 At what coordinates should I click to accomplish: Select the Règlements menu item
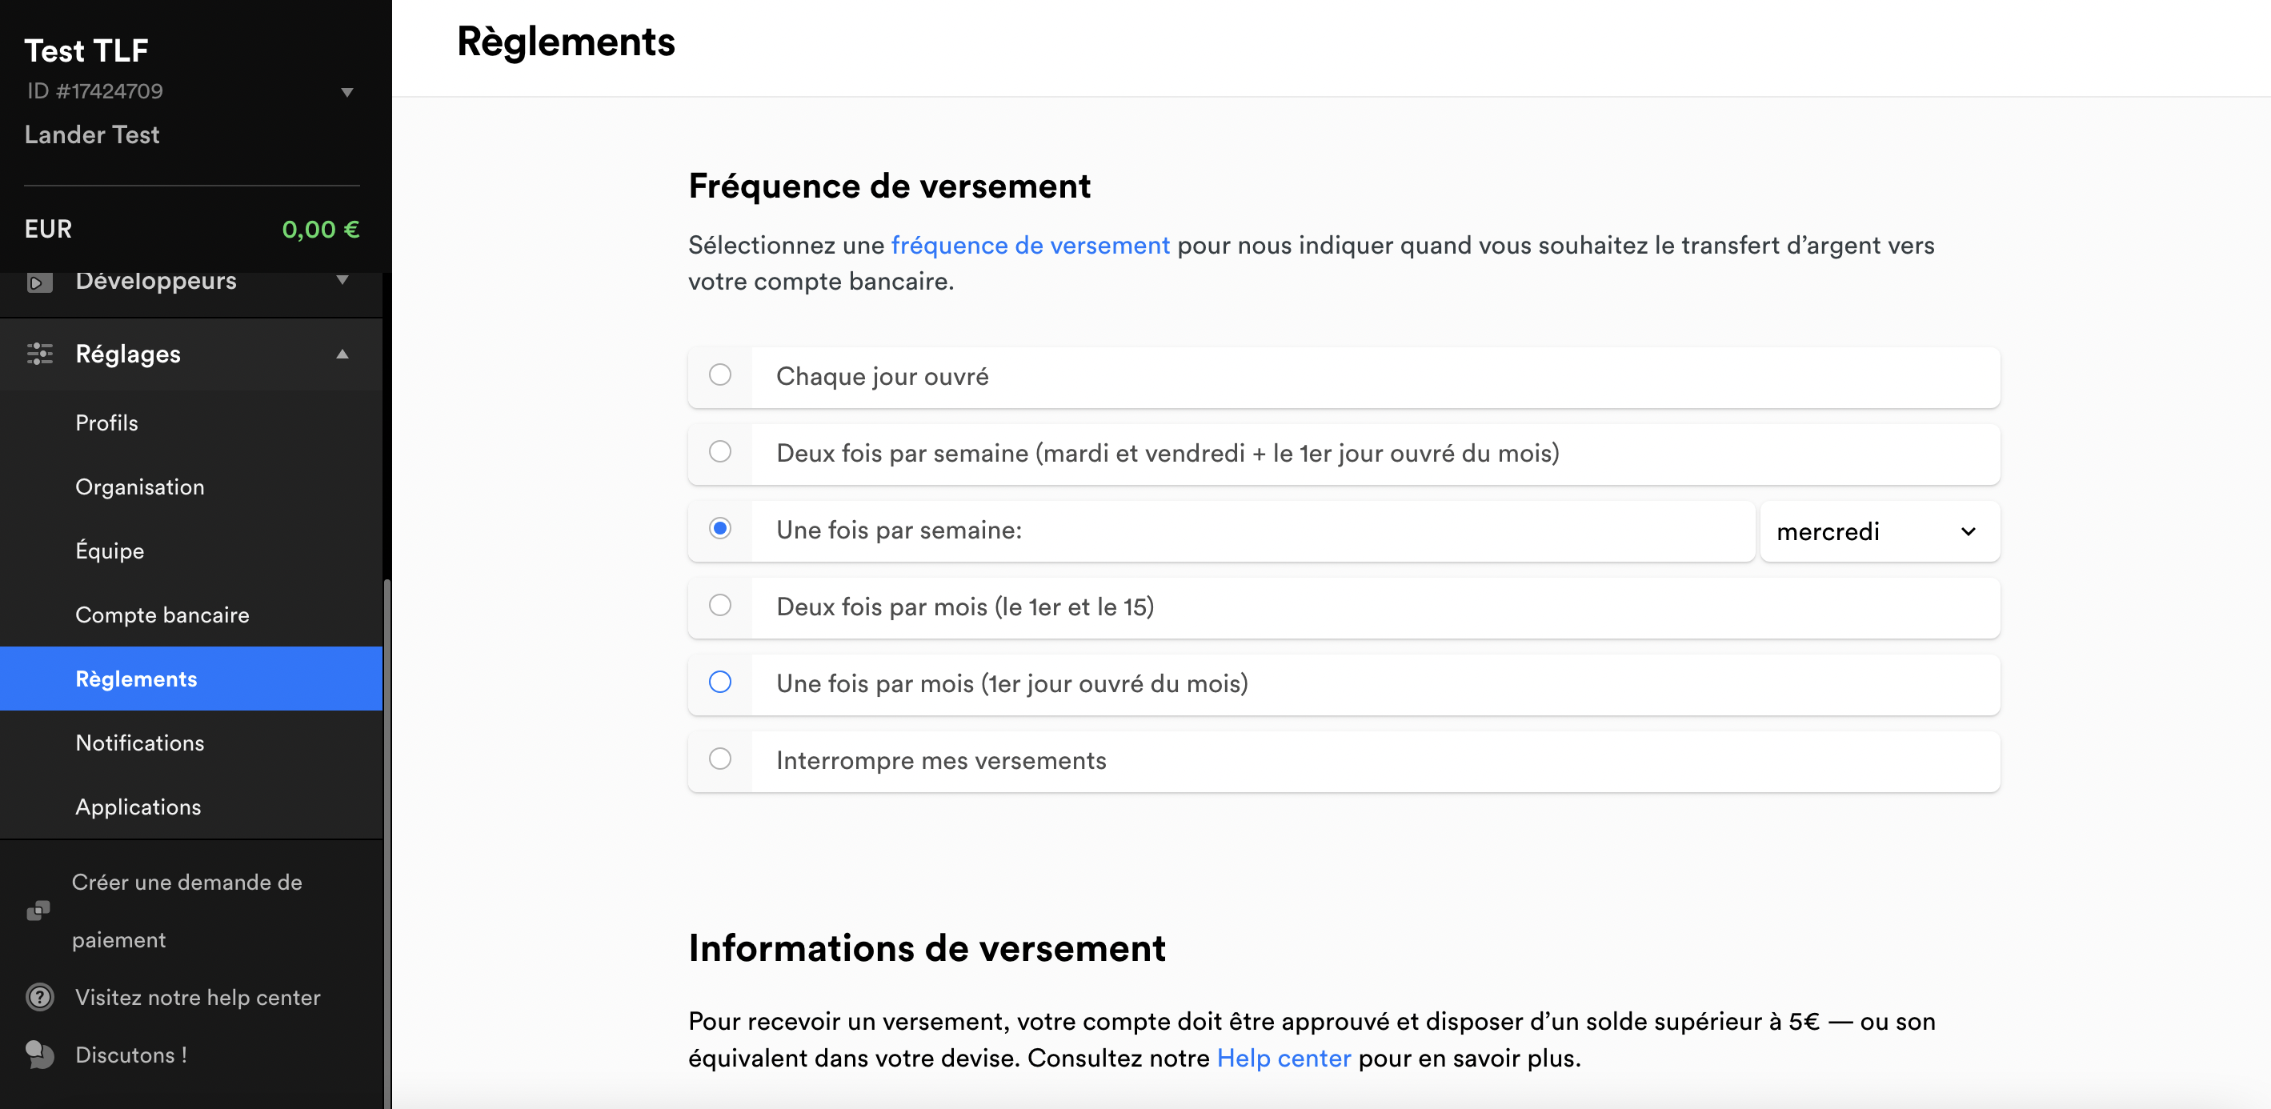[x=191, y=679]
